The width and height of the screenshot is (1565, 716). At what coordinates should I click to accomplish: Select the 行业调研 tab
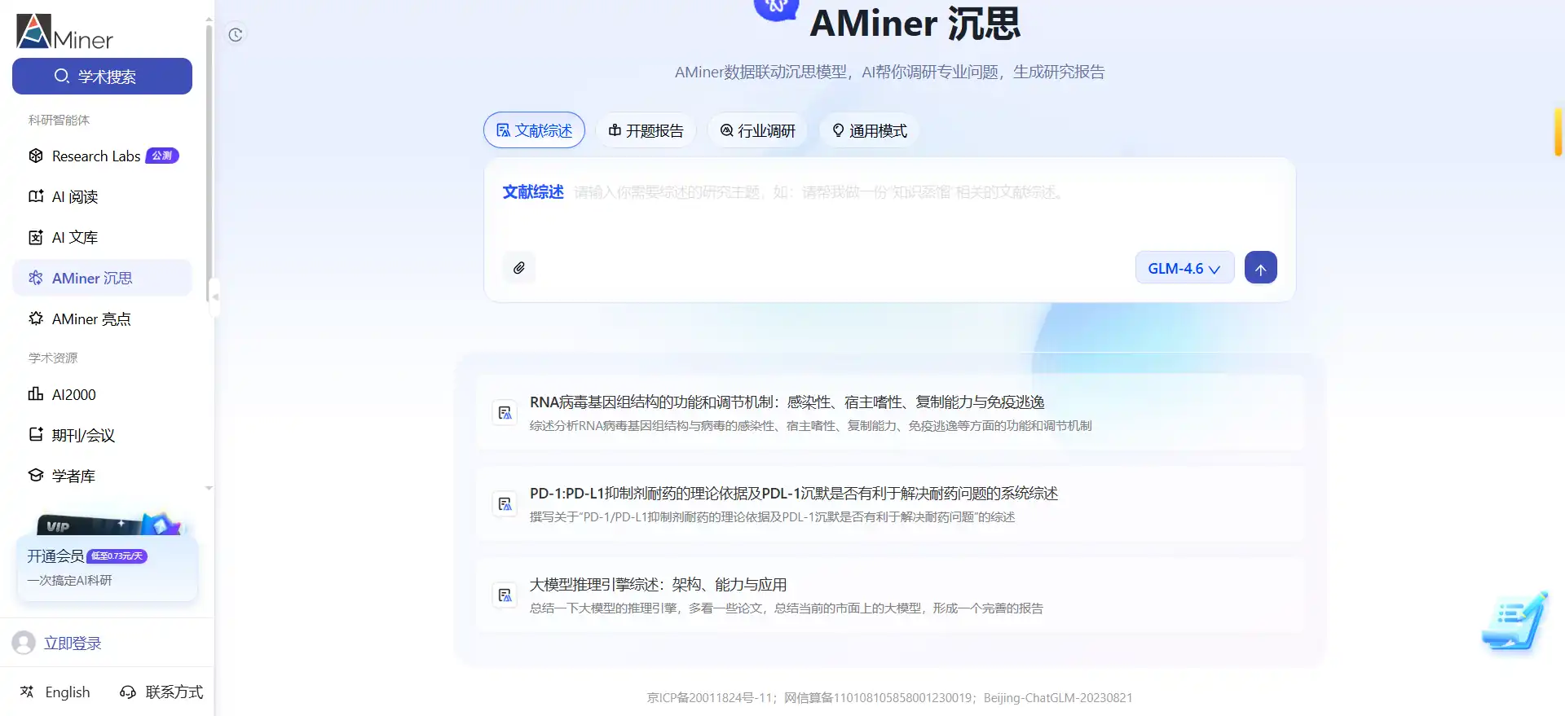(x=757, y=130)
